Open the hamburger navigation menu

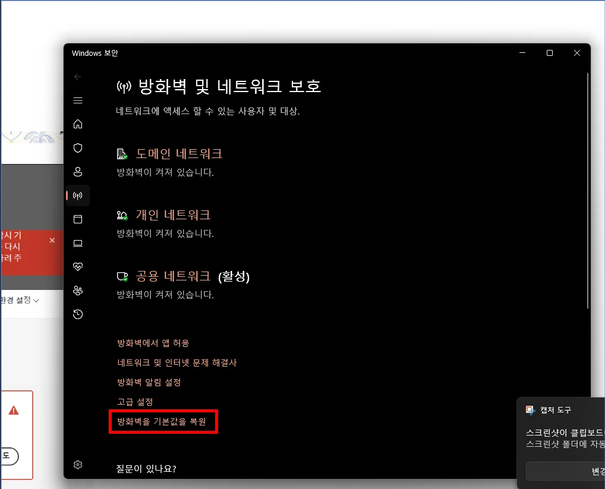point(77,100)
